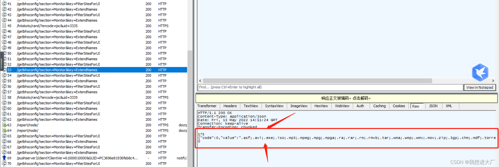This screenshot has width=499, height=167.
Task: Click the JS icon of session 47
Action: pyautogui.click(x=4, y=37)
